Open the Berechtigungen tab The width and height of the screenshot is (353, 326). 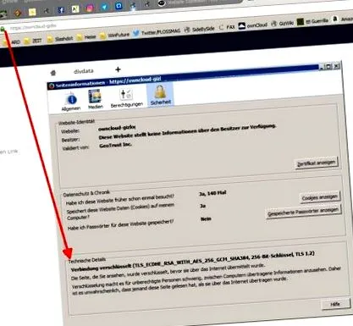click(127, 98)
